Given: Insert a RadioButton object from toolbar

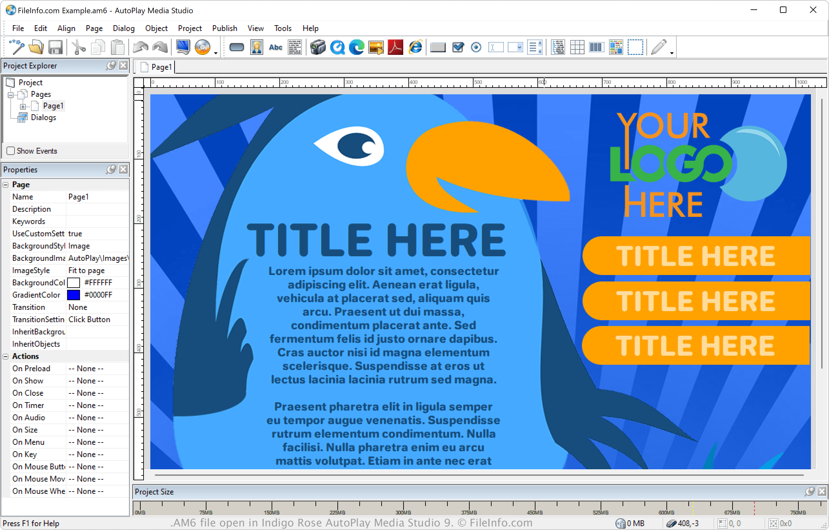Looking at the screenshot, I should 476,47.
